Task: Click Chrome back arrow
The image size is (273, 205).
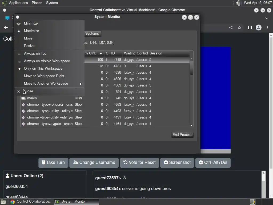Action: (6, 27)
